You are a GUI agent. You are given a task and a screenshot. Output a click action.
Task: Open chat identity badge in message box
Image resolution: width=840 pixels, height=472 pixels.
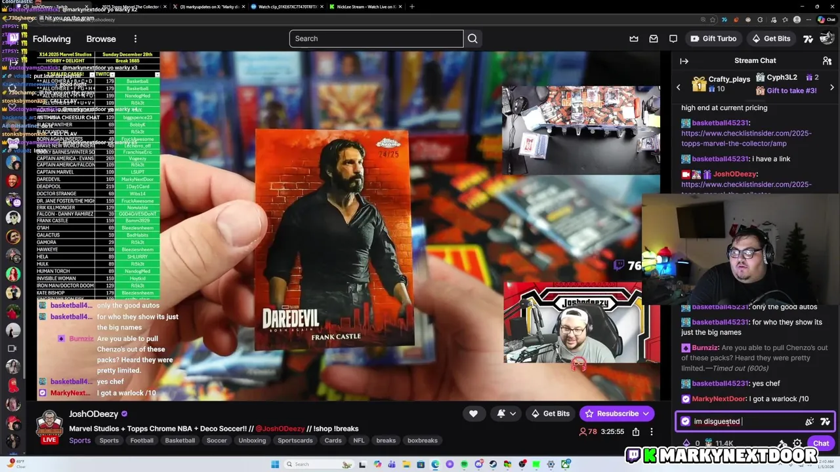pyautogui.click(x=686, y=422)
